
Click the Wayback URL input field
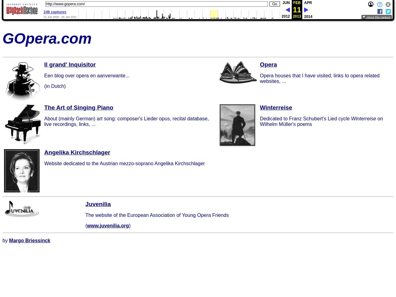(156, 4)
